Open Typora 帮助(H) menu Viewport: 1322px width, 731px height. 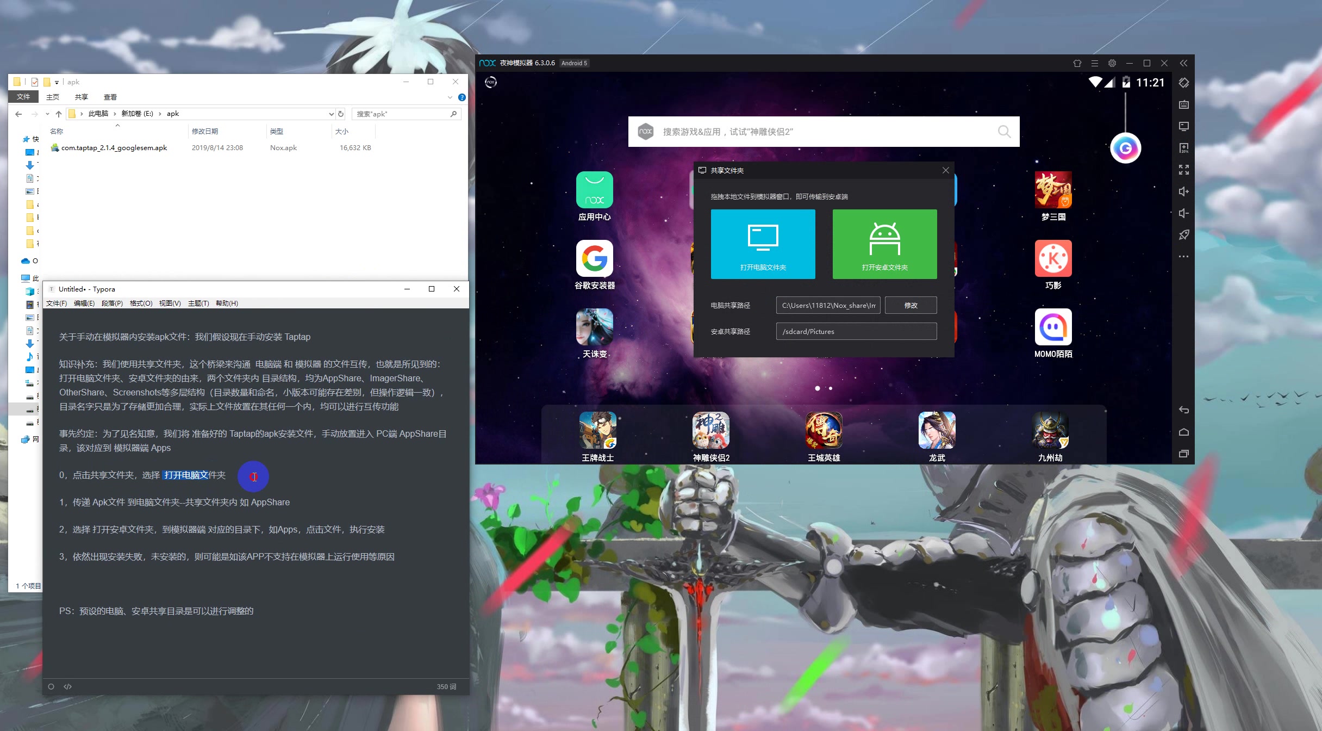click(227, 303)
